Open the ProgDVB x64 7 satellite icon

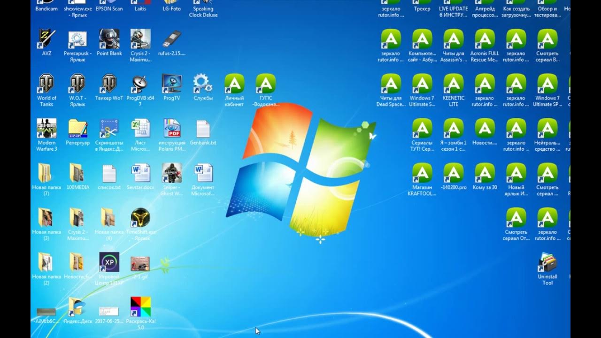pyautogui.click(x=140, y=84)
